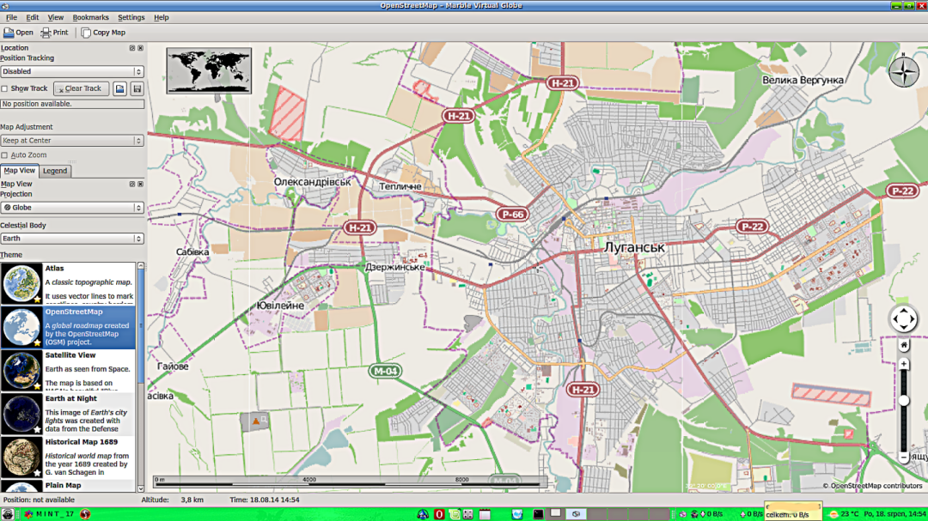Screen dimensions: 928x521
Task: Click the theme list scroll up arrow
Action: pyautogui.click(x=141, y=265)
